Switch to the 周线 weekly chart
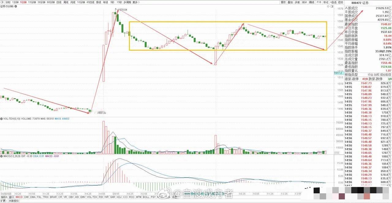The image size is (392, 203). [x=66, y=2]
